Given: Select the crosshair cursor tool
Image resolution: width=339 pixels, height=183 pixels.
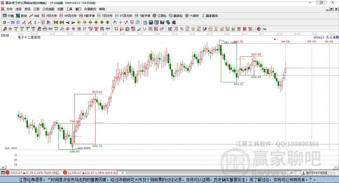Looking at the screenshot, I should [x=121, y=22].
